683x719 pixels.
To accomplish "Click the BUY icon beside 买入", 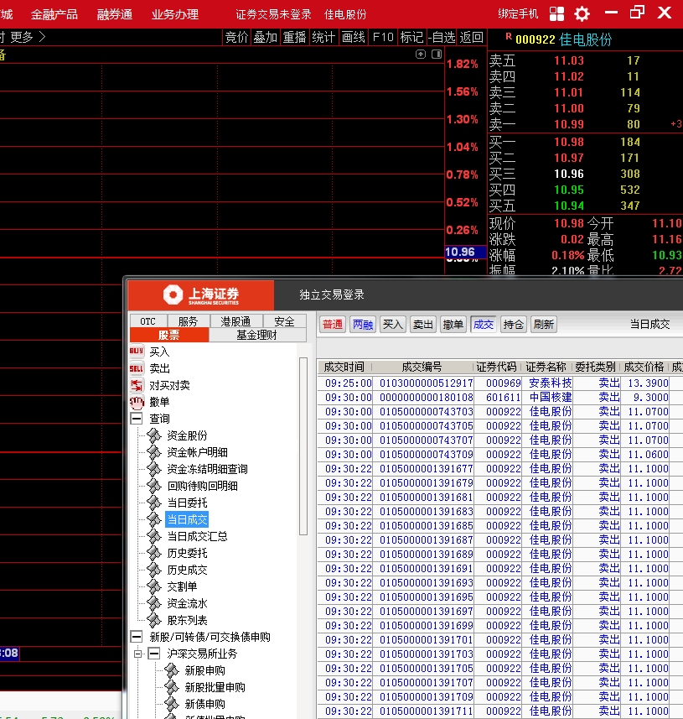I will coord(137,352).
